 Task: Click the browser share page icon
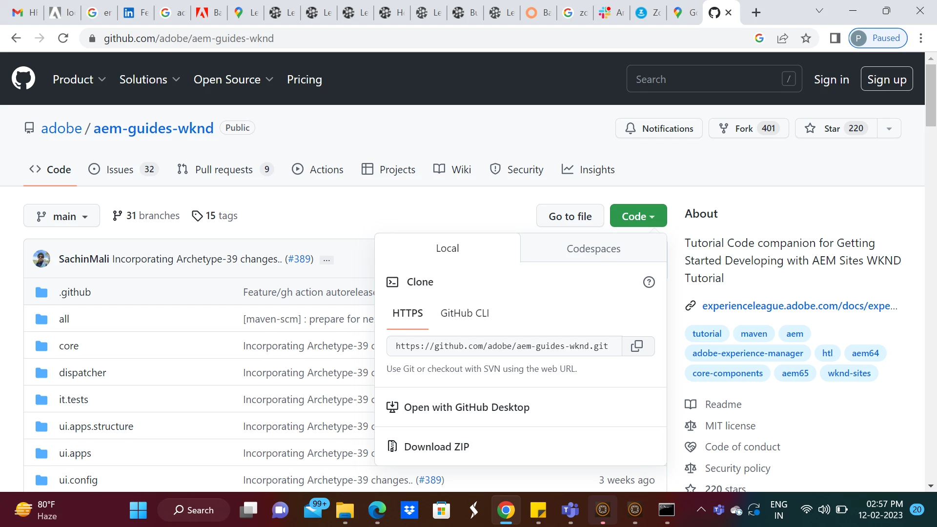click(x=782, y=38)
